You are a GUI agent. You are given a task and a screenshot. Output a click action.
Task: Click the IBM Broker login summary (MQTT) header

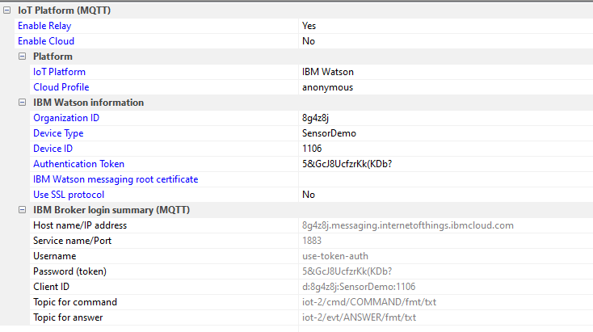coord(111,210)
